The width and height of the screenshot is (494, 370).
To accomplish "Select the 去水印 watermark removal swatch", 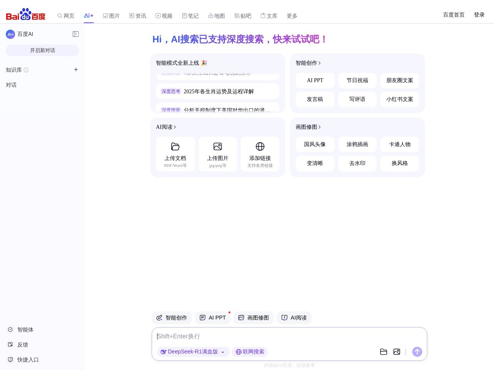I will point(357,163).
